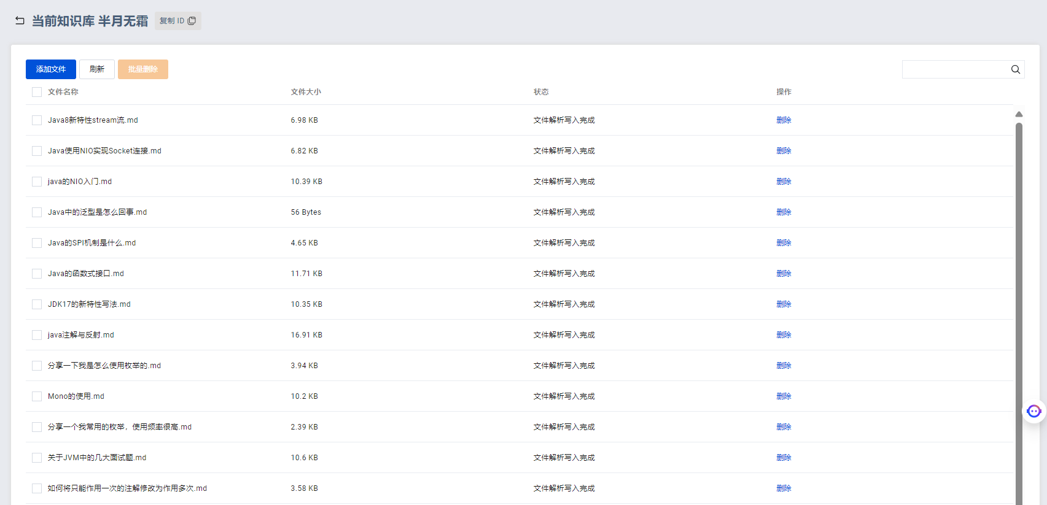This screenshot has width=1047, height=505.
Task: Click the 批量删除 button
Action: point(143,69)
